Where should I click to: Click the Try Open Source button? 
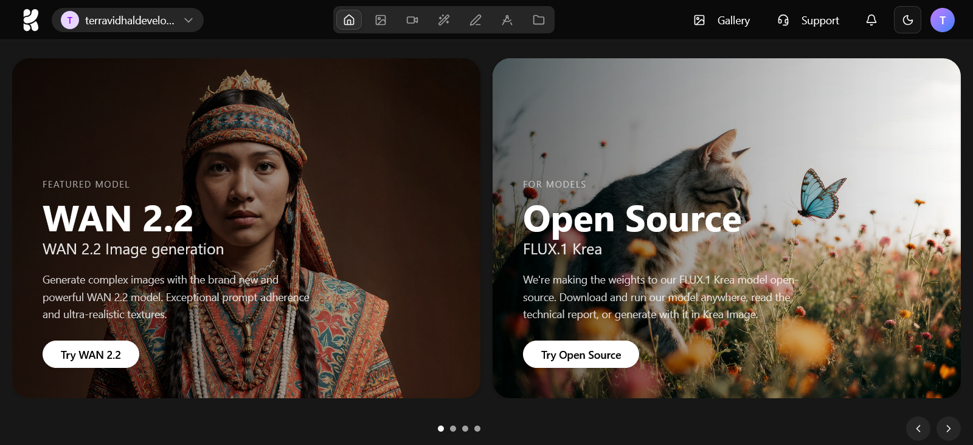click(581, 355)
